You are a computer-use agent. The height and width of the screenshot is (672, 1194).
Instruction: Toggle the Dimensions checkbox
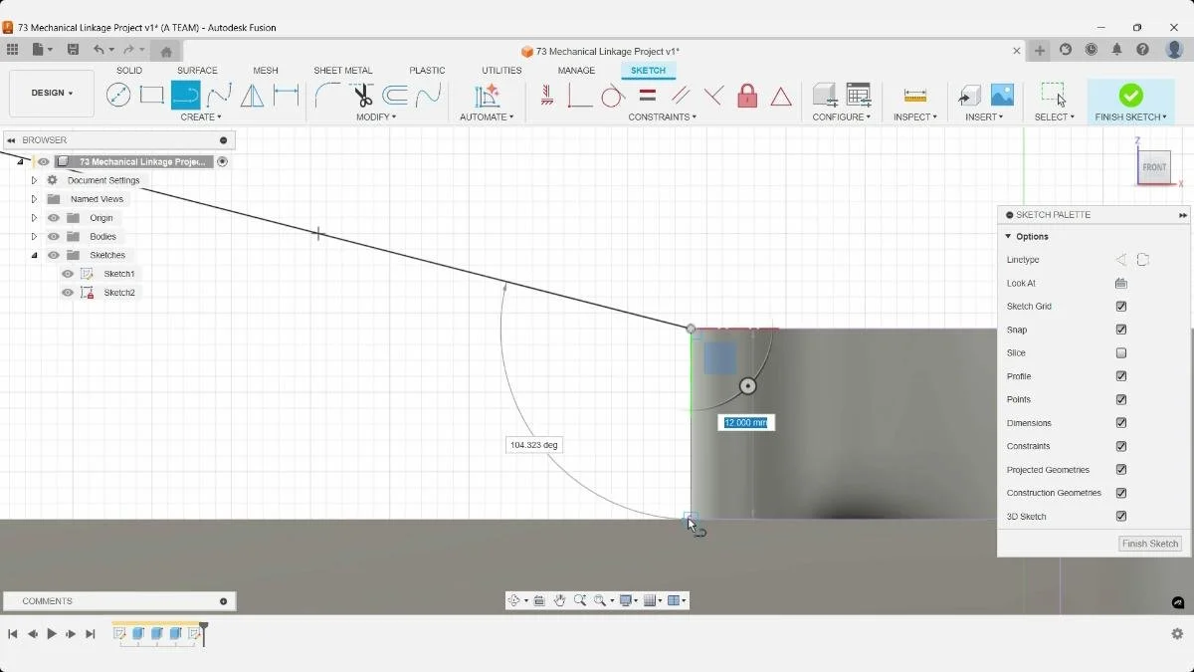pyautogui.click(x=1121, y=423)
